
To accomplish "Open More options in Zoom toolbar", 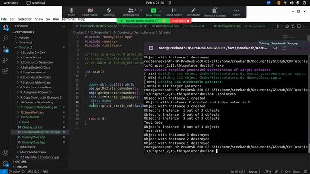I will (x=237, y=12).
